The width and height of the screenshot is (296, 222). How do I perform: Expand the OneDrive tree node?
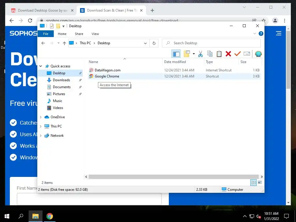[40, 117]
